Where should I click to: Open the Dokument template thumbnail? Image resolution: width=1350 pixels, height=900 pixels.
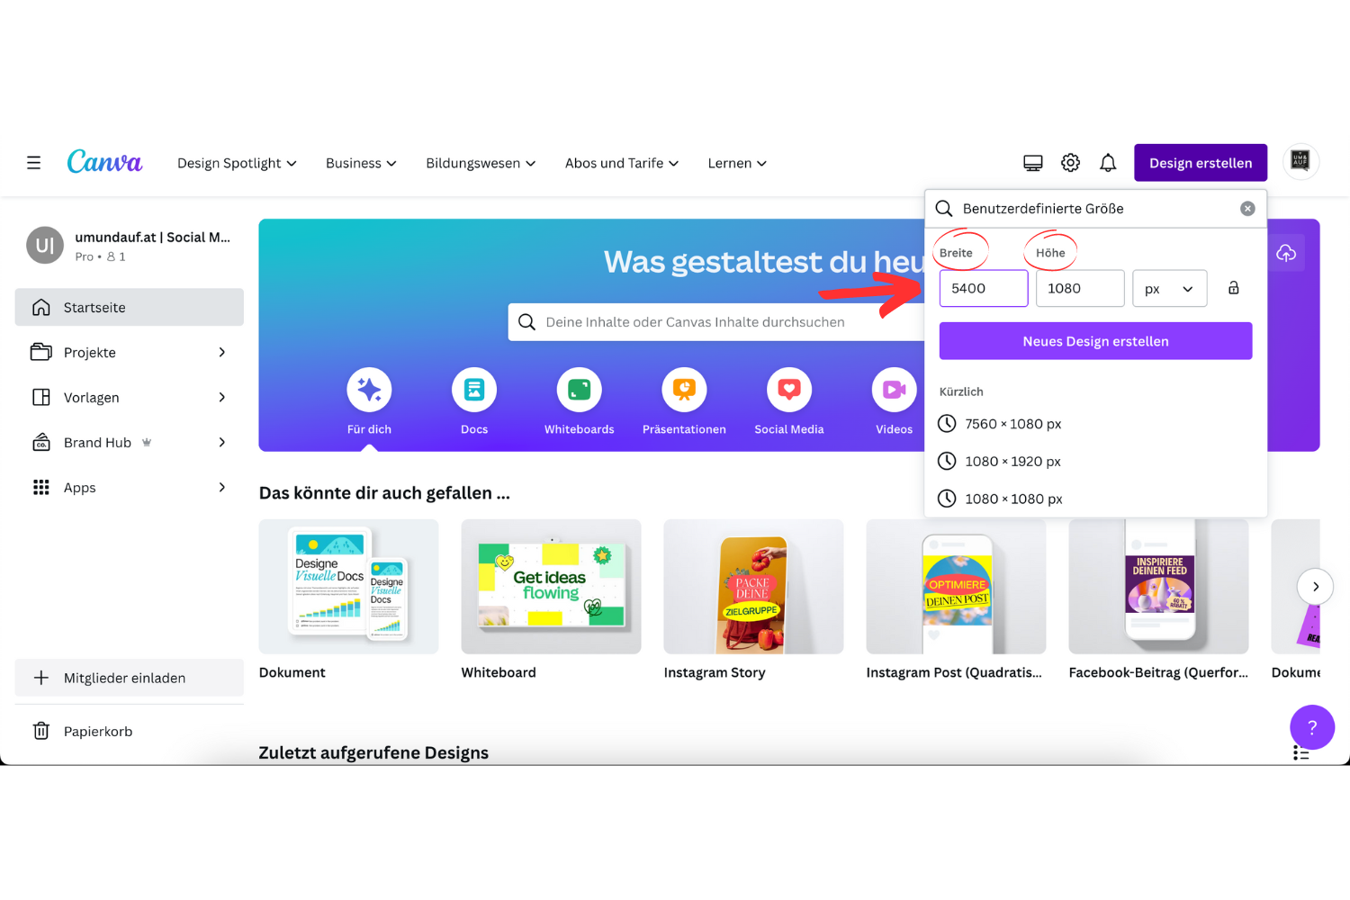click(x=348, y=586)
